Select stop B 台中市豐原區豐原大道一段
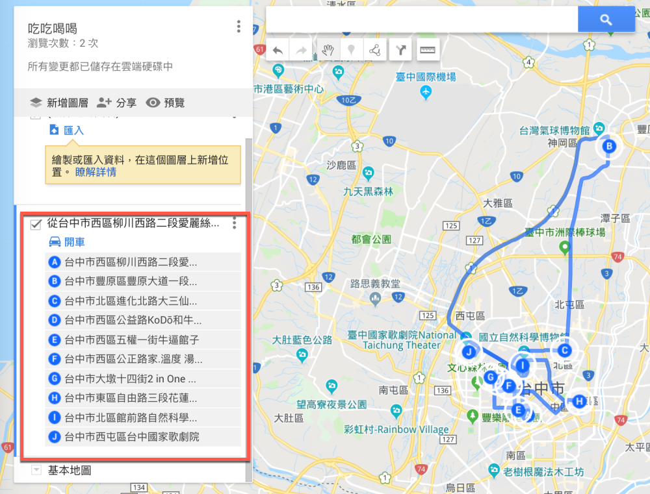This screenshot has height=494, width=650. (x=142, y=281)
